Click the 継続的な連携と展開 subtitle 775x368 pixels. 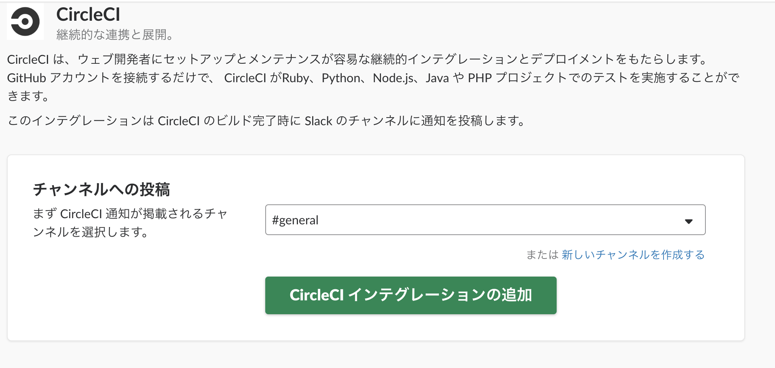[115, 35]
